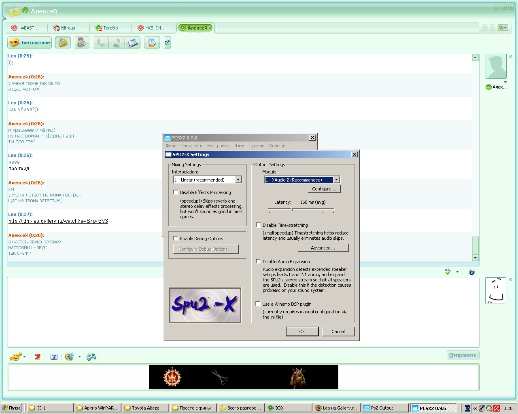Click own avatar smiley face drawing
This screenshot has width=518, height=414.
[x=496, y=291]
